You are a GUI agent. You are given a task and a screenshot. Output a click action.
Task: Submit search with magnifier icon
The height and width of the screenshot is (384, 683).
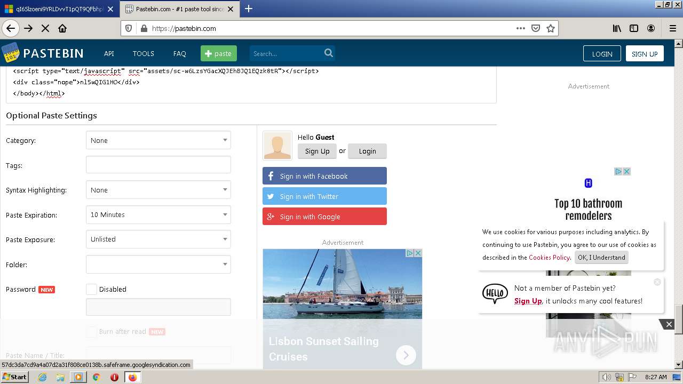click(x=329, y=53)
